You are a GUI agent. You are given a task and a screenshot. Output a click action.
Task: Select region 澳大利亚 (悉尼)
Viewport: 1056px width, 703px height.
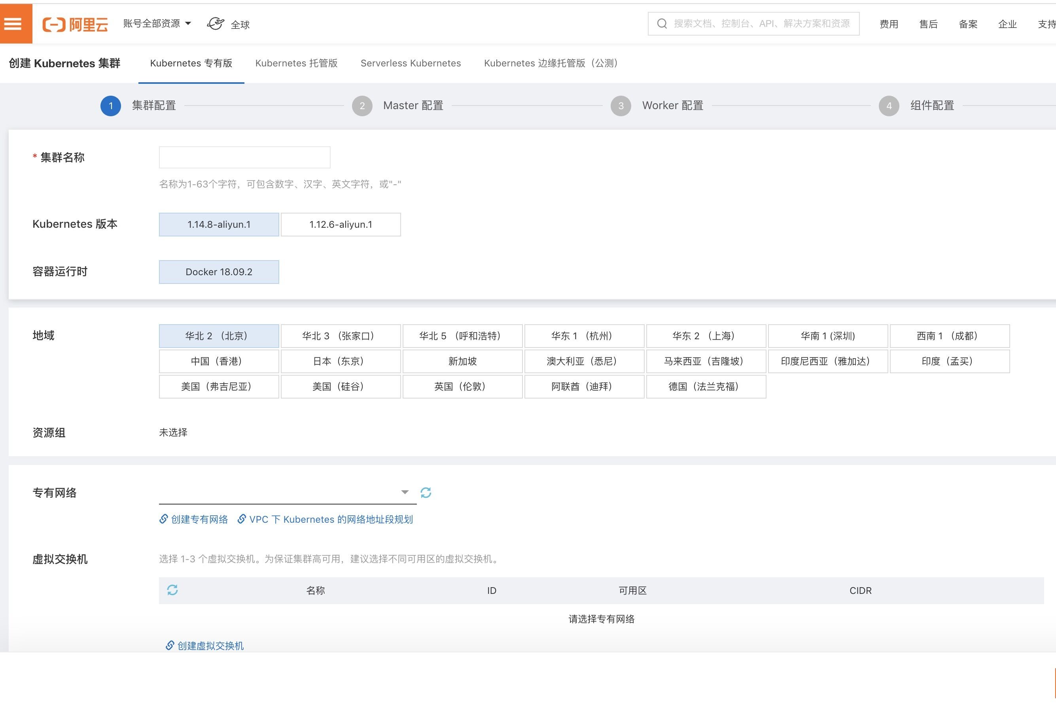[x=584, y=361]
